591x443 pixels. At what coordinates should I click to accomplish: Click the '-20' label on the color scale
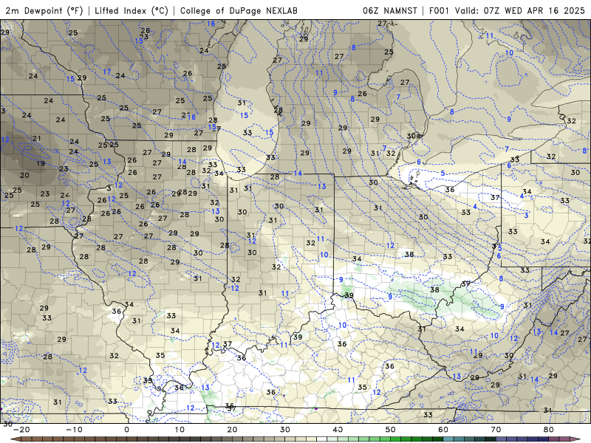[21, 430]
